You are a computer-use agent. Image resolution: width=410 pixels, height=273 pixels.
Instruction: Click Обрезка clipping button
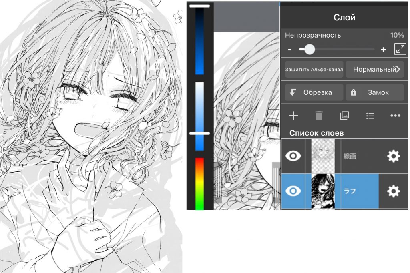[x=314, y=92]
